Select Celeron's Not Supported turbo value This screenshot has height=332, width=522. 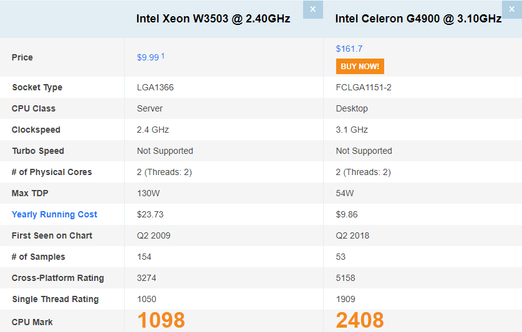point(364,151)
